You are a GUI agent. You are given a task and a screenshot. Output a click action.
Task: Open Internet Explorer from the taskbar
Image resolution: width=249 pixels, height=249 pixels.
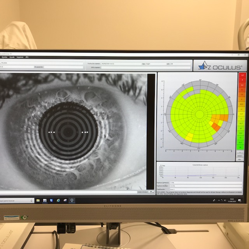(x=58, y=200)
